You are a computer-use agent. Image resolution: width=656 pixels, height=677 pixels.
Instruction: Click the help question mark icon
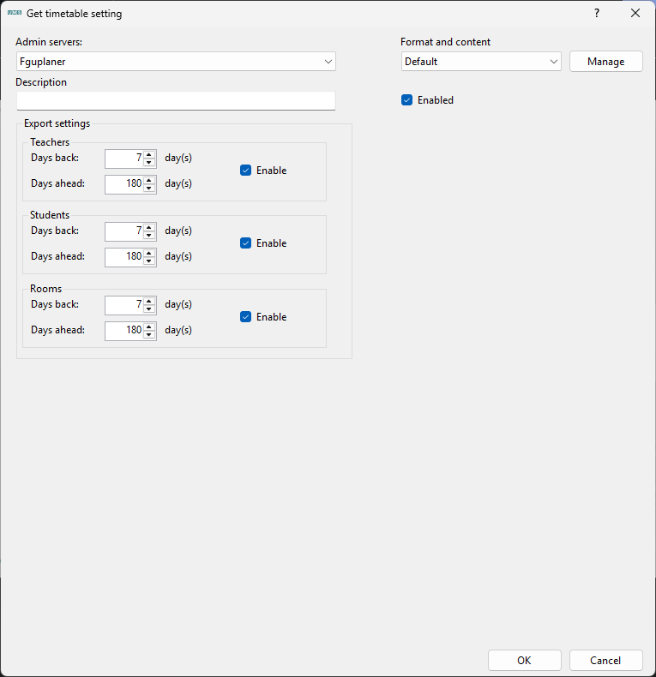pos(596,13)
